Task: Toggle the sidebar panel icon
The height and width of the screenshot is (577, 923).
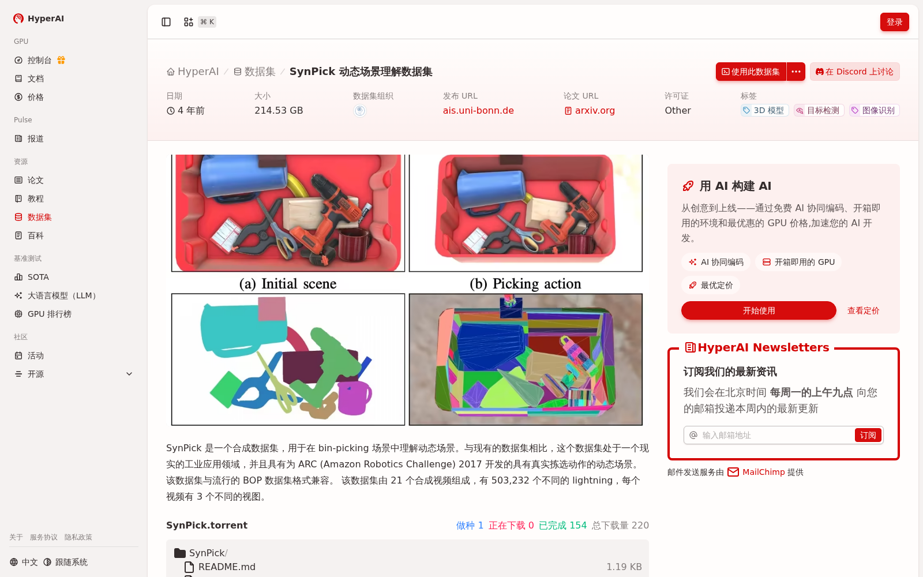Action: click(x=166, y=22)
